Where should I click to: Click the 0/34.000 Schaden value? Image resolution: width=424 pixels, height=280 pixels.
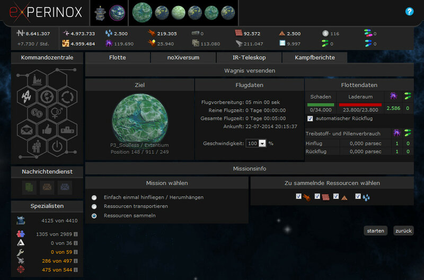click(x=321, y=110)
